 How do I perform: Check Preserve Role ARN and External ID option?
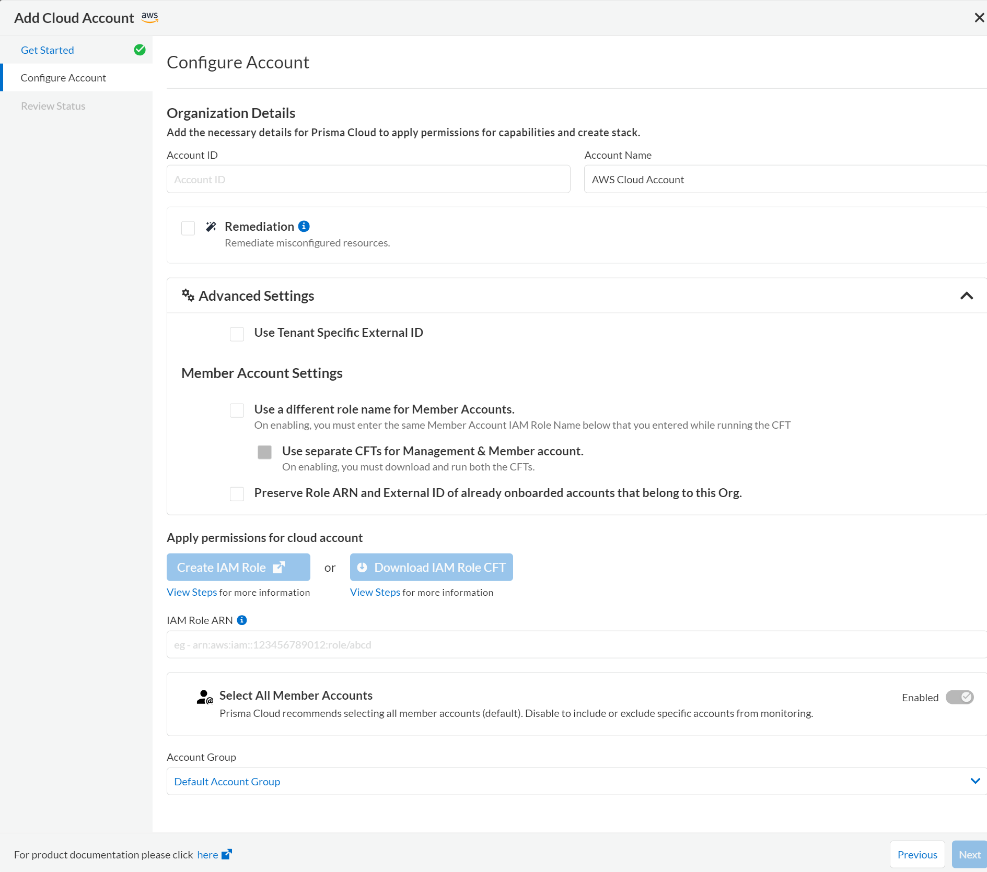(x=237, y=494)
